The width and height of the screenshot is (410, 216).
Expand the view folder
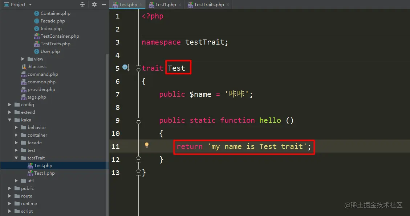coord(23,59)
